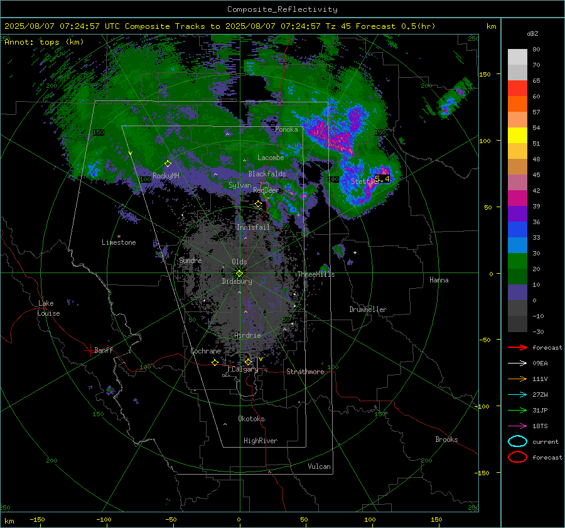The width and height of the screenshot is (565, 528).
Task: Click the Lake Louise label
Action: (48, 308)
